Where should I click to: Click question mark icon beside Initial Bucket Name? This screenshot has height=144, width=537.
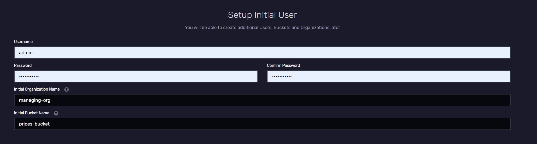pos(56,113)
